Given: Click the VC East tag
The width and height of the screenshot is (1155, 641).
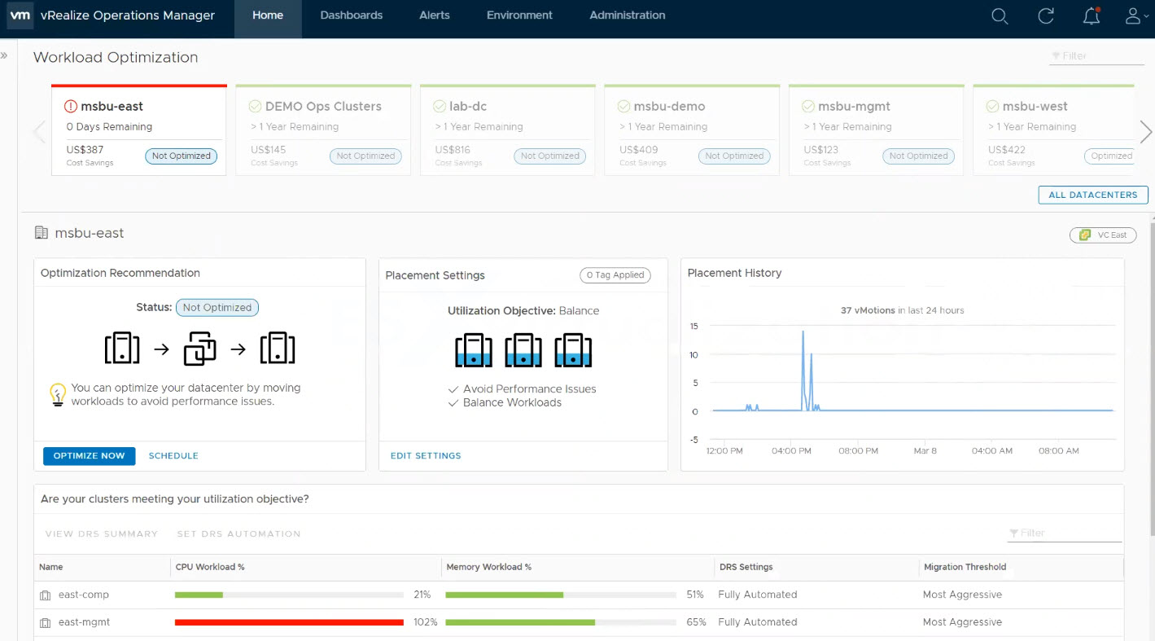Looking at the screenshot, I should click(1103, 235).
